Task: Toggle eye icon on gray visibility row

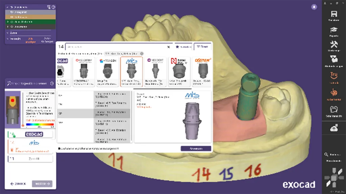Action: [12, 12]
